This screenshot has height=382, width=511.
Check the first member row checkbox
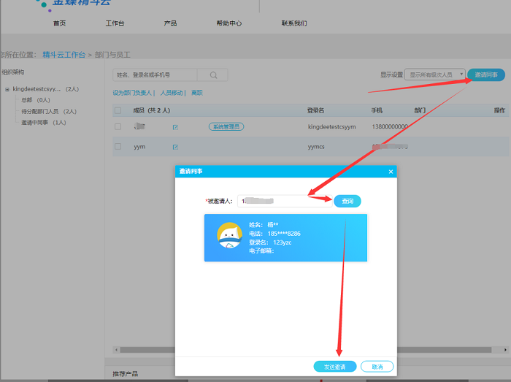pos(118,127)
